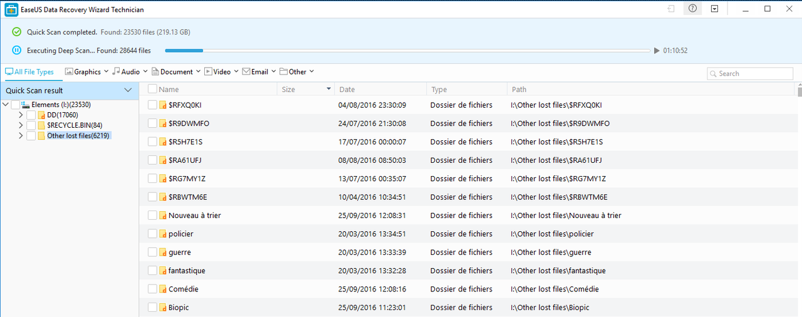Select the Biopic folder name
802x317 pixels.
pyautogui.click(x=179, y=308)
